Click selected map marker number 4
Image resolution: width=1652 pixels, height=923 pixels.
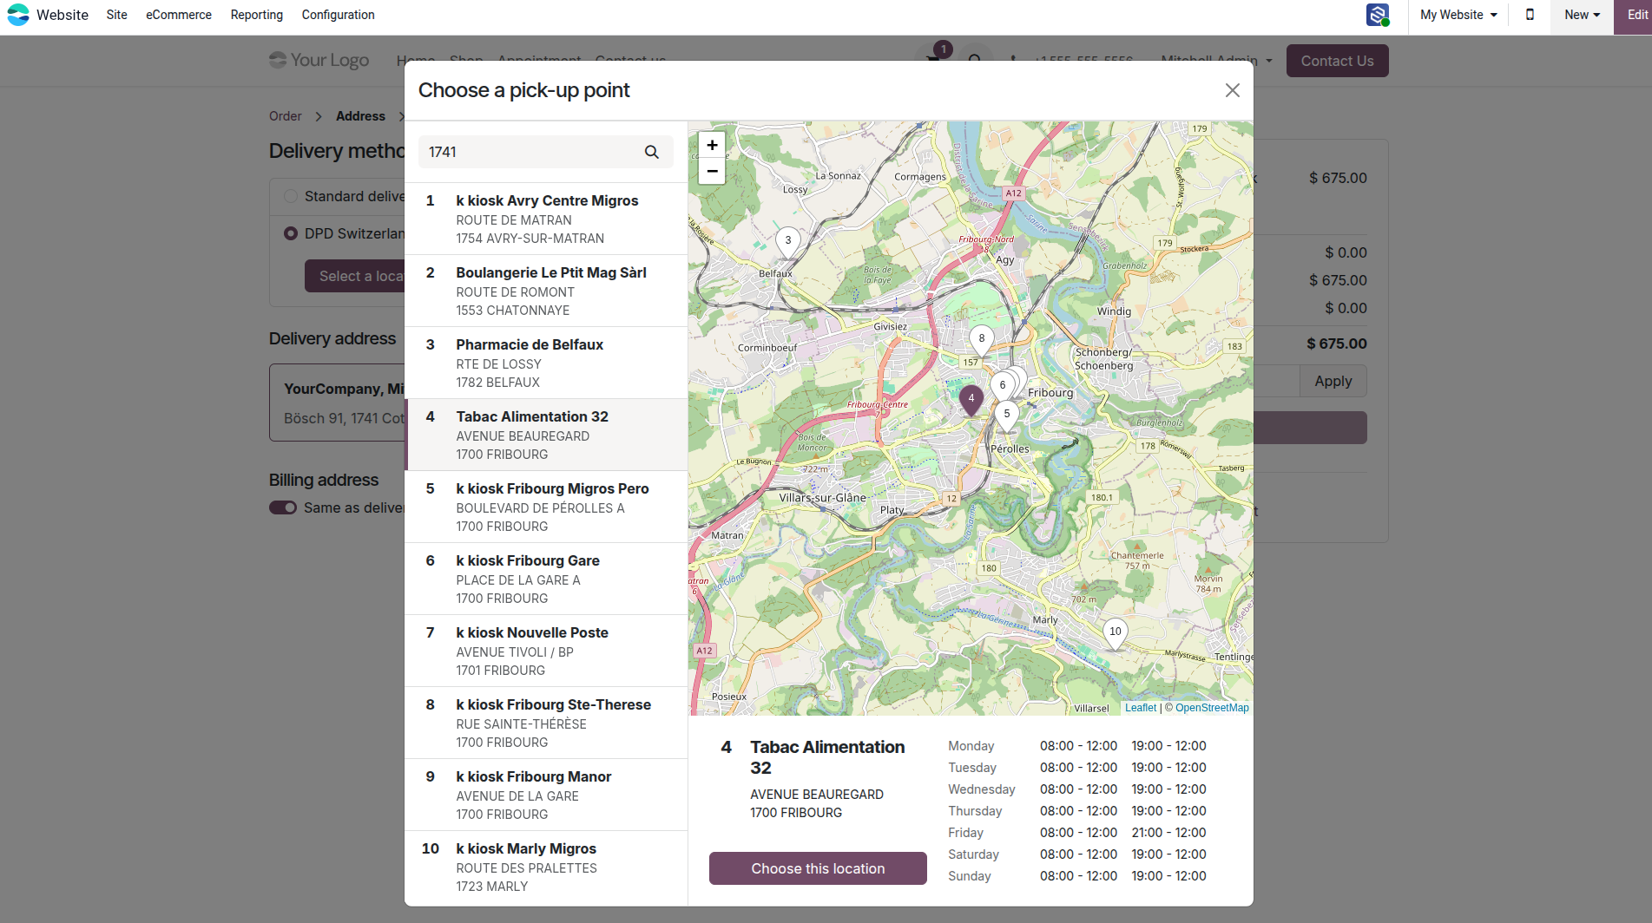coord(971,400)
